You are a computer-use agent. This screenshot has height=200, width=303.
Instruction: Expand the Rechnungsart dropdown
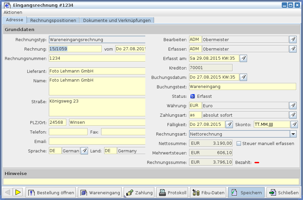click(293, 134)
